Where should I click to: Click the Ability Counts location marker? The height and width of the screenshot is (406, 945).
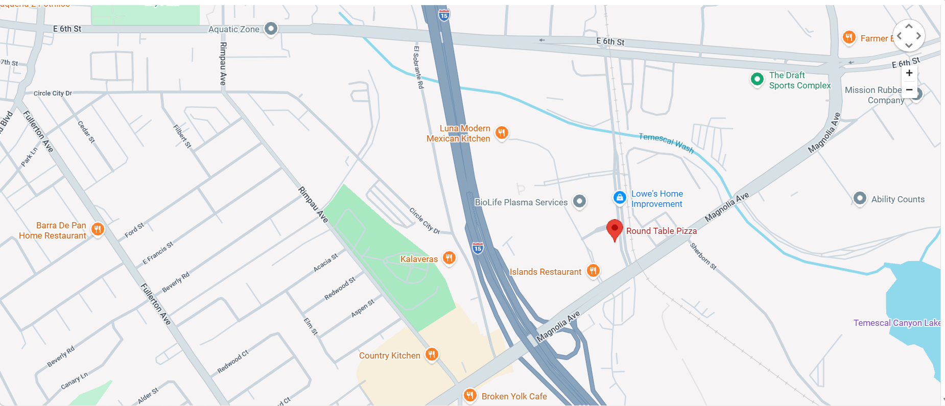click(x=860, y=198)
